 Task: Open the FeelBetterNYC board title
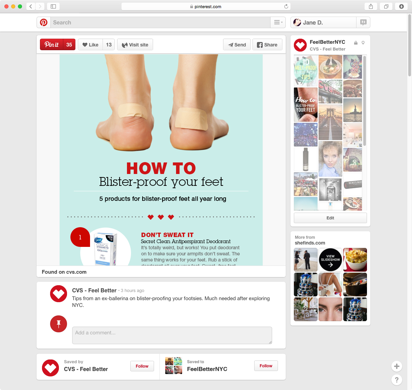[x=327, y=42]
